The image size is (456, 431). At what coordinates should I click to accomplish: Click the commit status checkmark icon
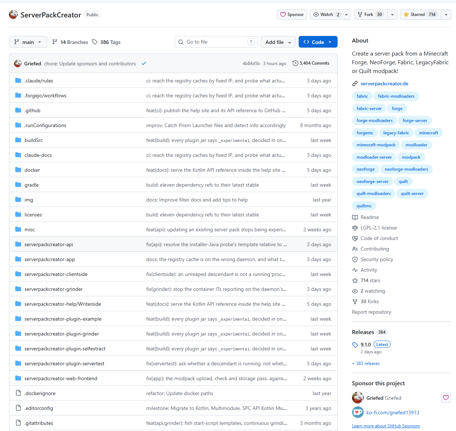144,64
